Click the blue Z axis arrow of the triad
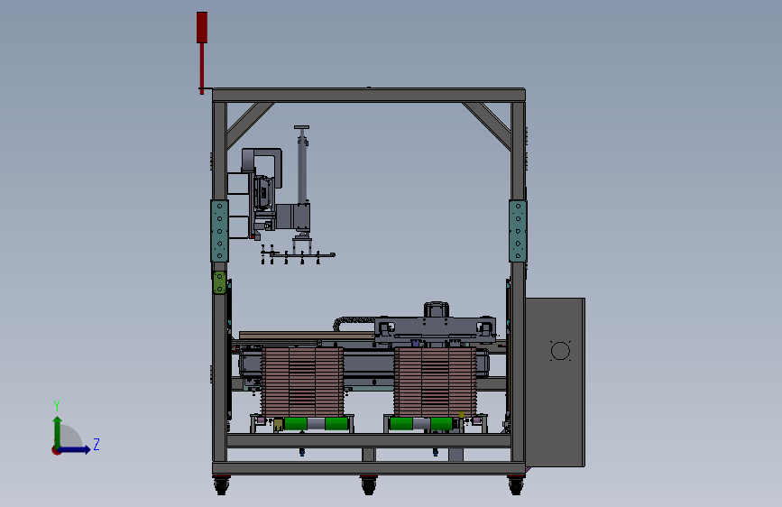The image size is (782, 507). tap(75, 449)
